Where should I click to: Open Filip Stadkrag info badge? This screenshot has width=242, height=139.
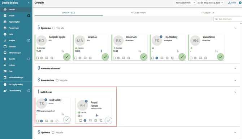click(x=161, y=37)
